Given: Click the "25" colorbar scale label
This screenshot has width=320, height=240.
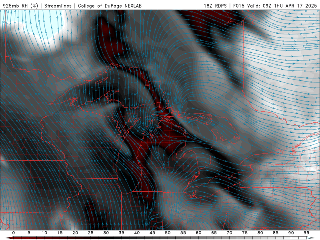Looking at the screenshot, I should pyautogui.click(x=91, y=233).
